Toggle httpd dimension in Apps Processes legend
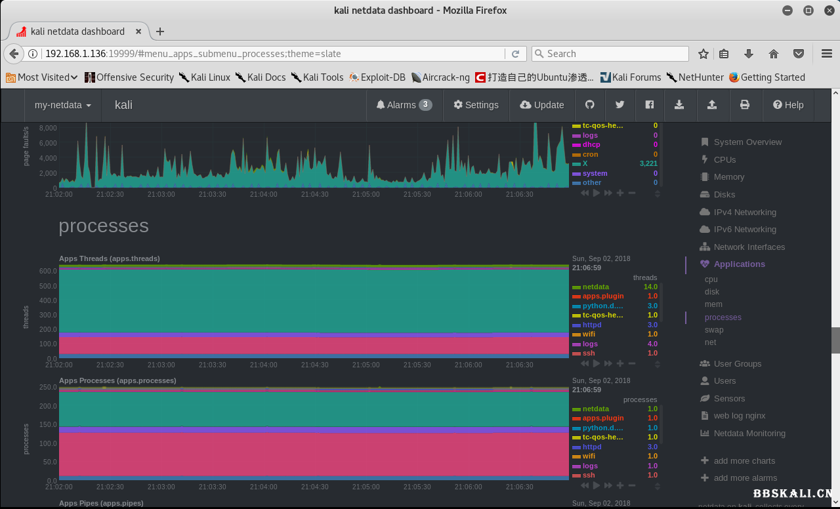Viewport: 840px width, 509px height. pyautogui.click(x=591, y=447)
